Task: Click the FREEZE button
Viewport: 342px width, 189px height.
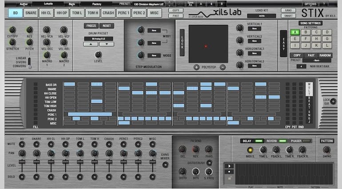Action: (91, 26)
